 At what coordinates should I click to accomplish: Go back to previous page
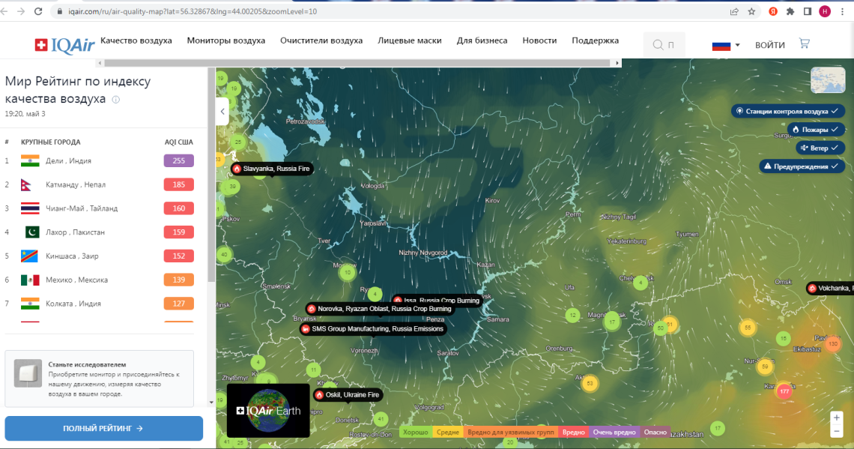4,11
